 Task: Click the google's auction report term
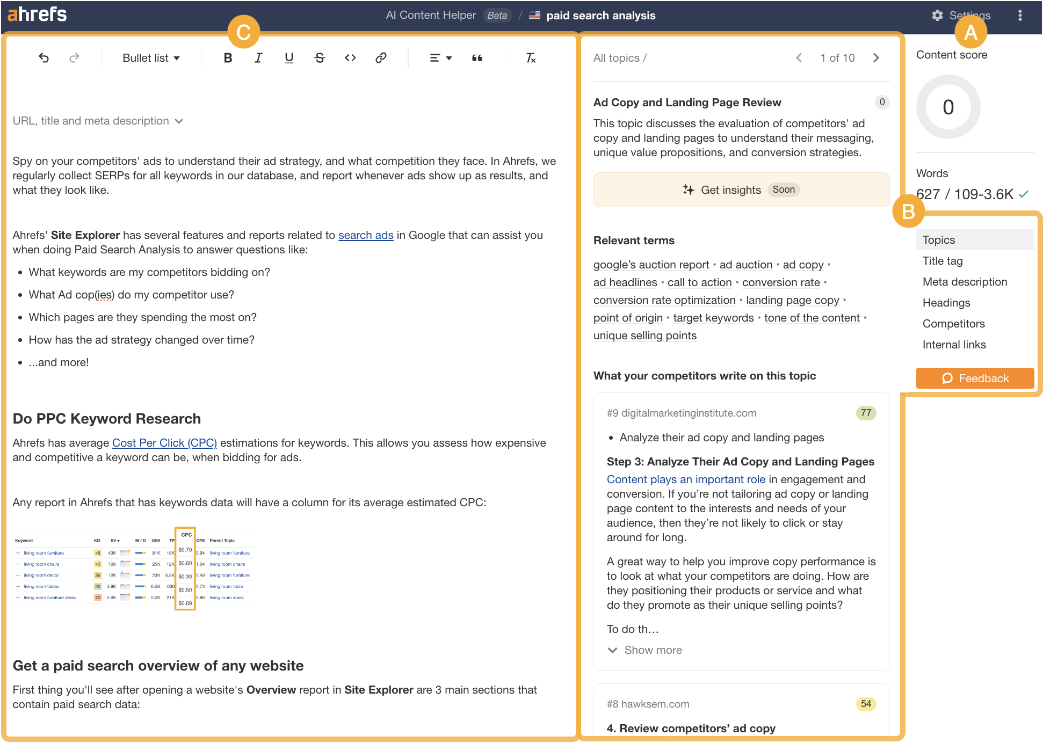[651, 265]
